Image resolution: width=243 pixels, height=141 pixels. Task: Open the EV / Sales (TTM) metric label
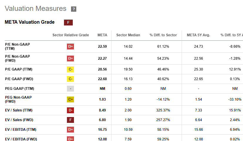point(19,110)
